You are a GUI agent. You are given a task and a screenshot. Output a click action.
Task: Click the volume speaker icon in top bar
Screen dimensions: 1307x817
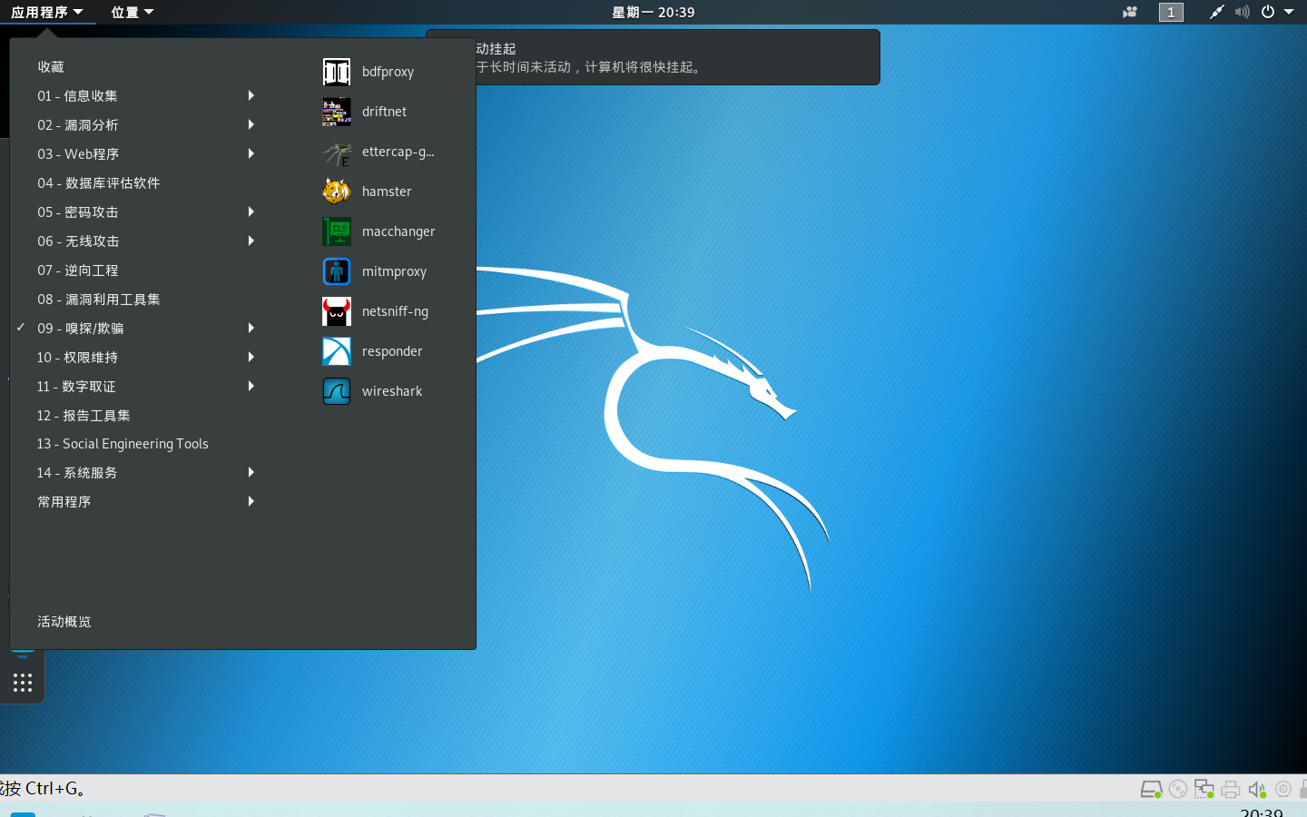pos(1243,12)
